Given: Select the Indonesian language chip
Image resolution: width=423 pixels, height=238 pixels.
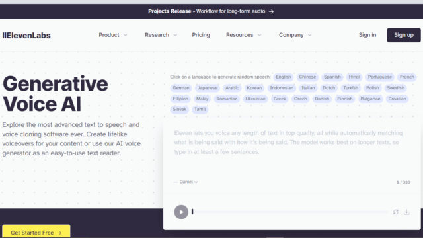Looking at the screenshot, I should coord(282,88).
